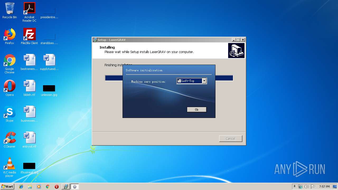Open the media player taskbar icon

[39, 187]
